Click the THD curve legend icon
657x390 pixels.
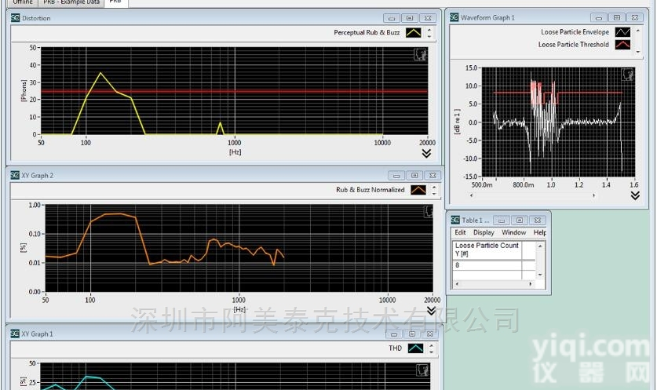click(x=415, y=348)
